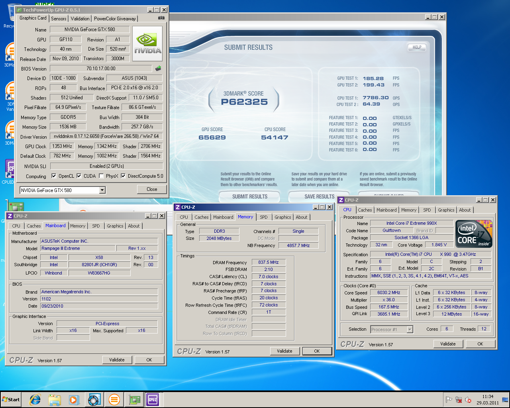
Task: Click the Z icon in CPU-Z CPU window title
Action: pos(341,200)
